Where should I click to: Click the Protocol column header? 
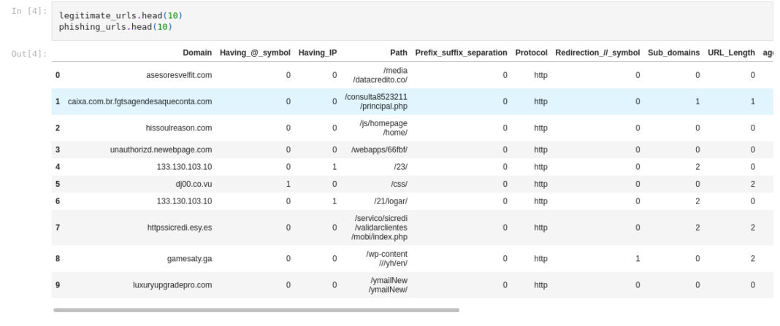531,53
